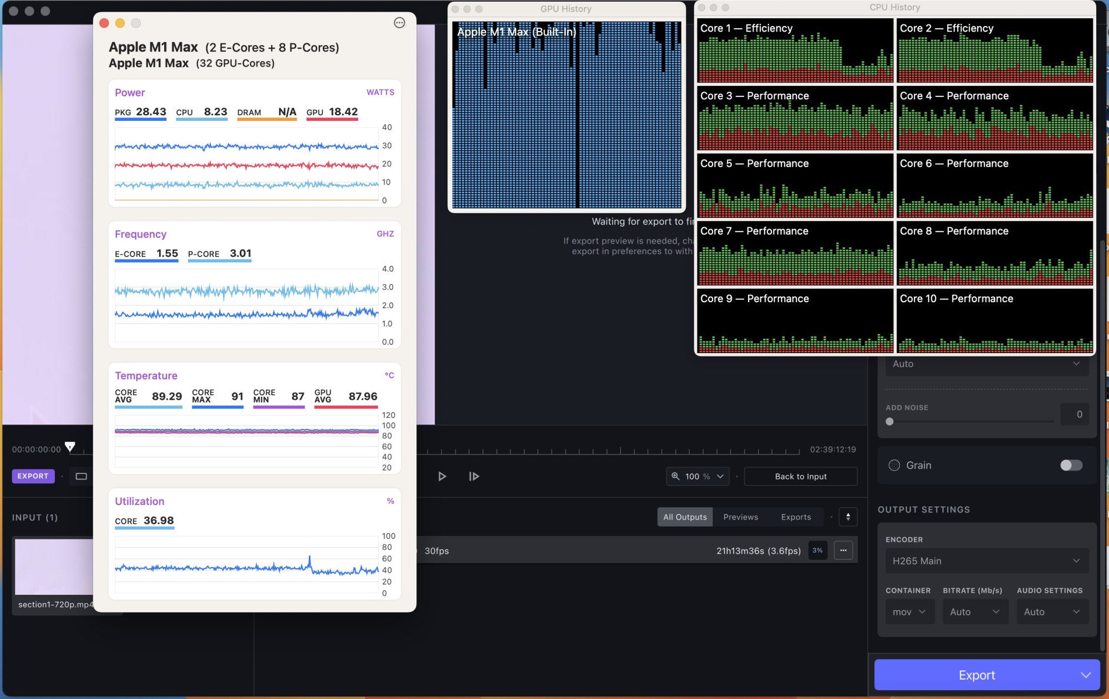Toggle the Grain switch on

tap(1071, 465)
